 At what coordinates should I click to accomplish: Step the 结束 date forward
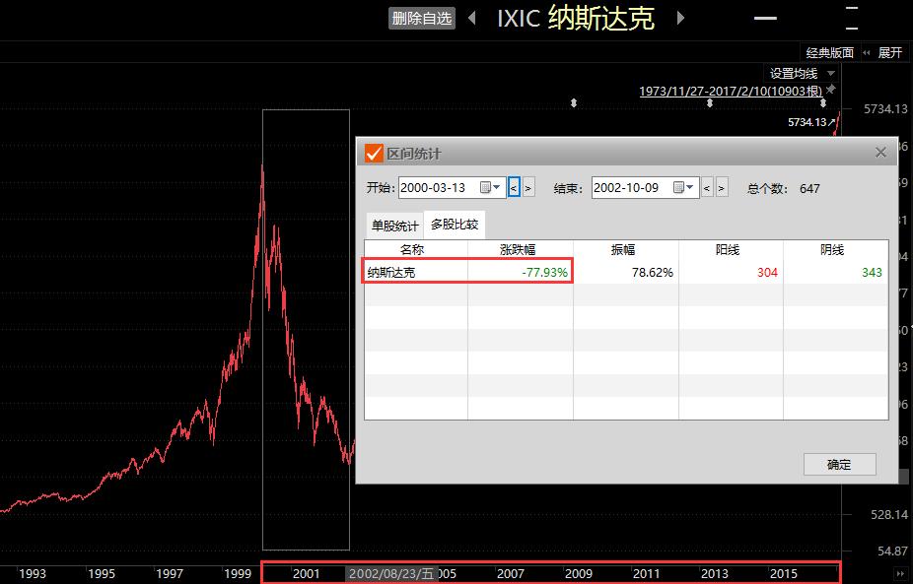[722, 188]
